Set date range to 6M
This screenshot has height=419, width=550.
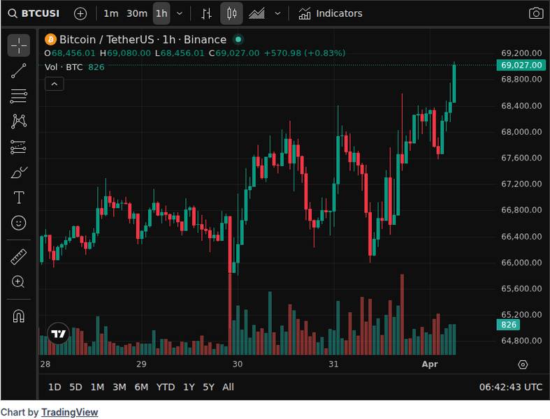pos(141,387)
